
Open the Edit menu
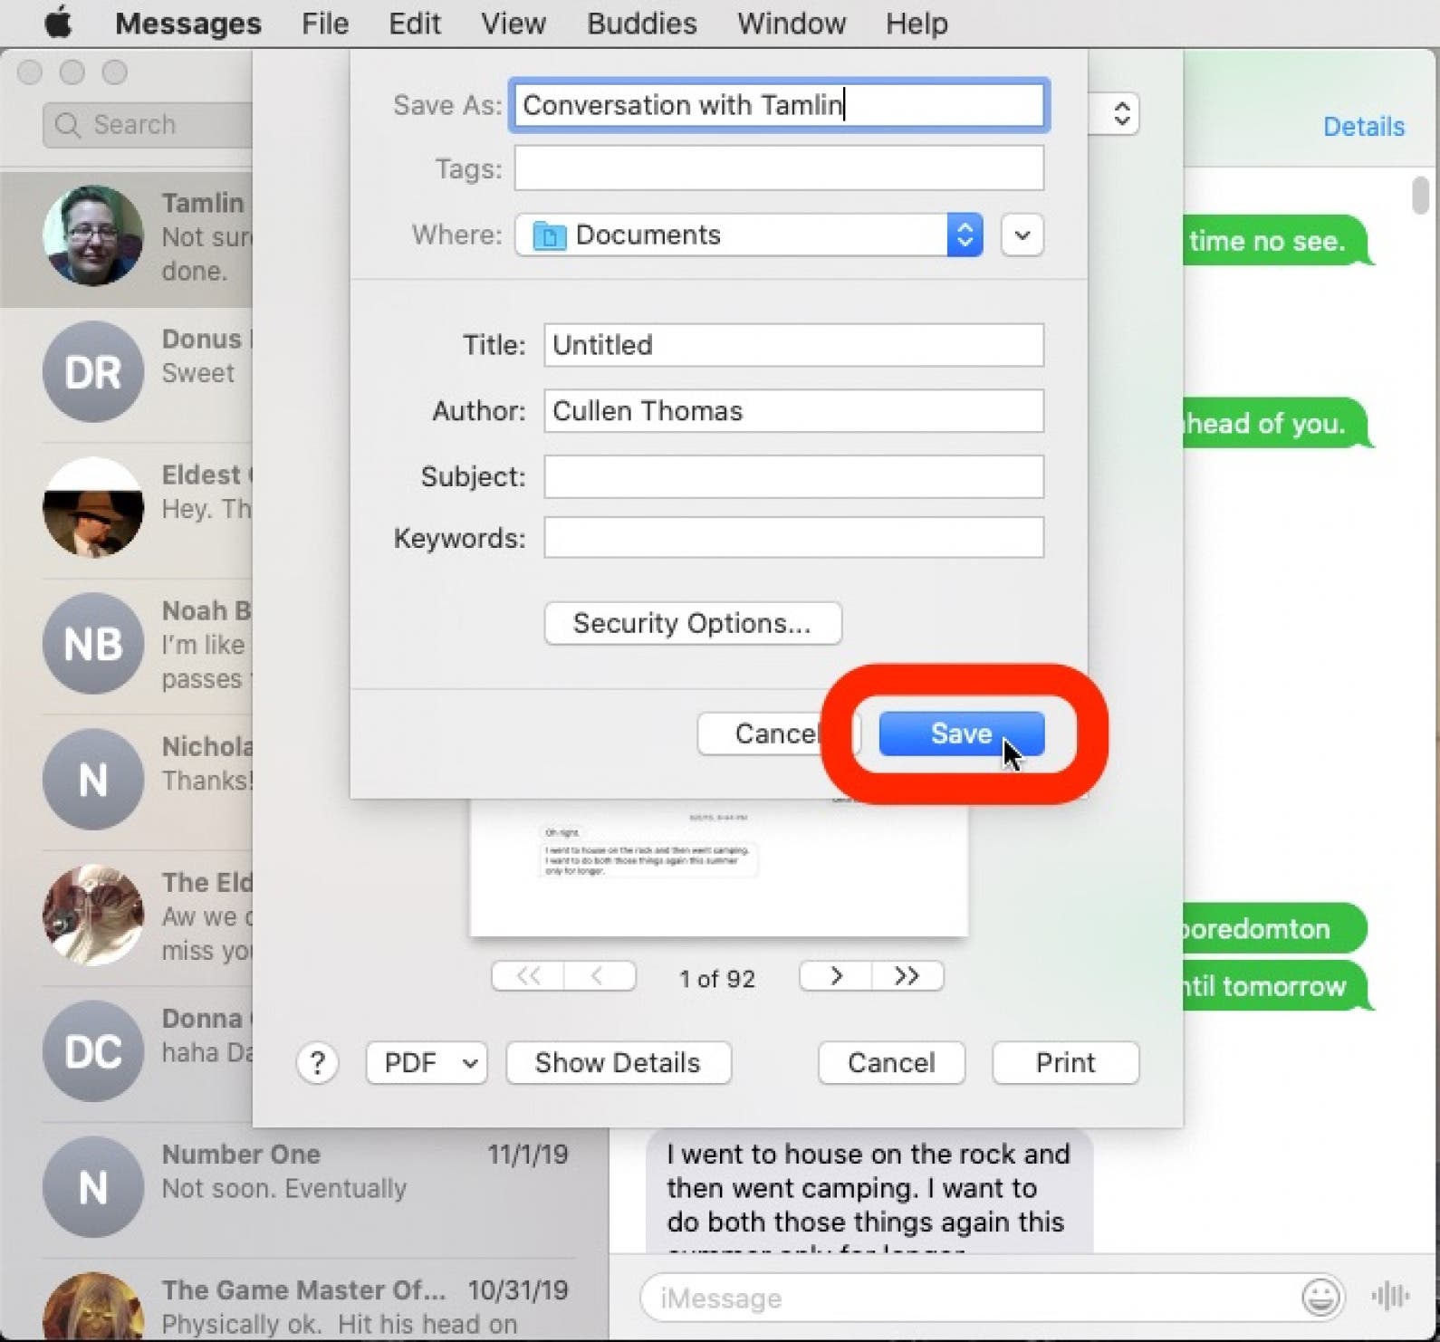[414, 23]
